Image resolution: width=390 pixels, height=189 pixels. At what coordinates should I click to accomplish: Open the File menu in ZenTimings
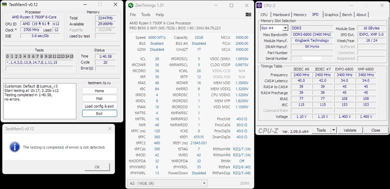pyautogui.click(x=133, y=15)
